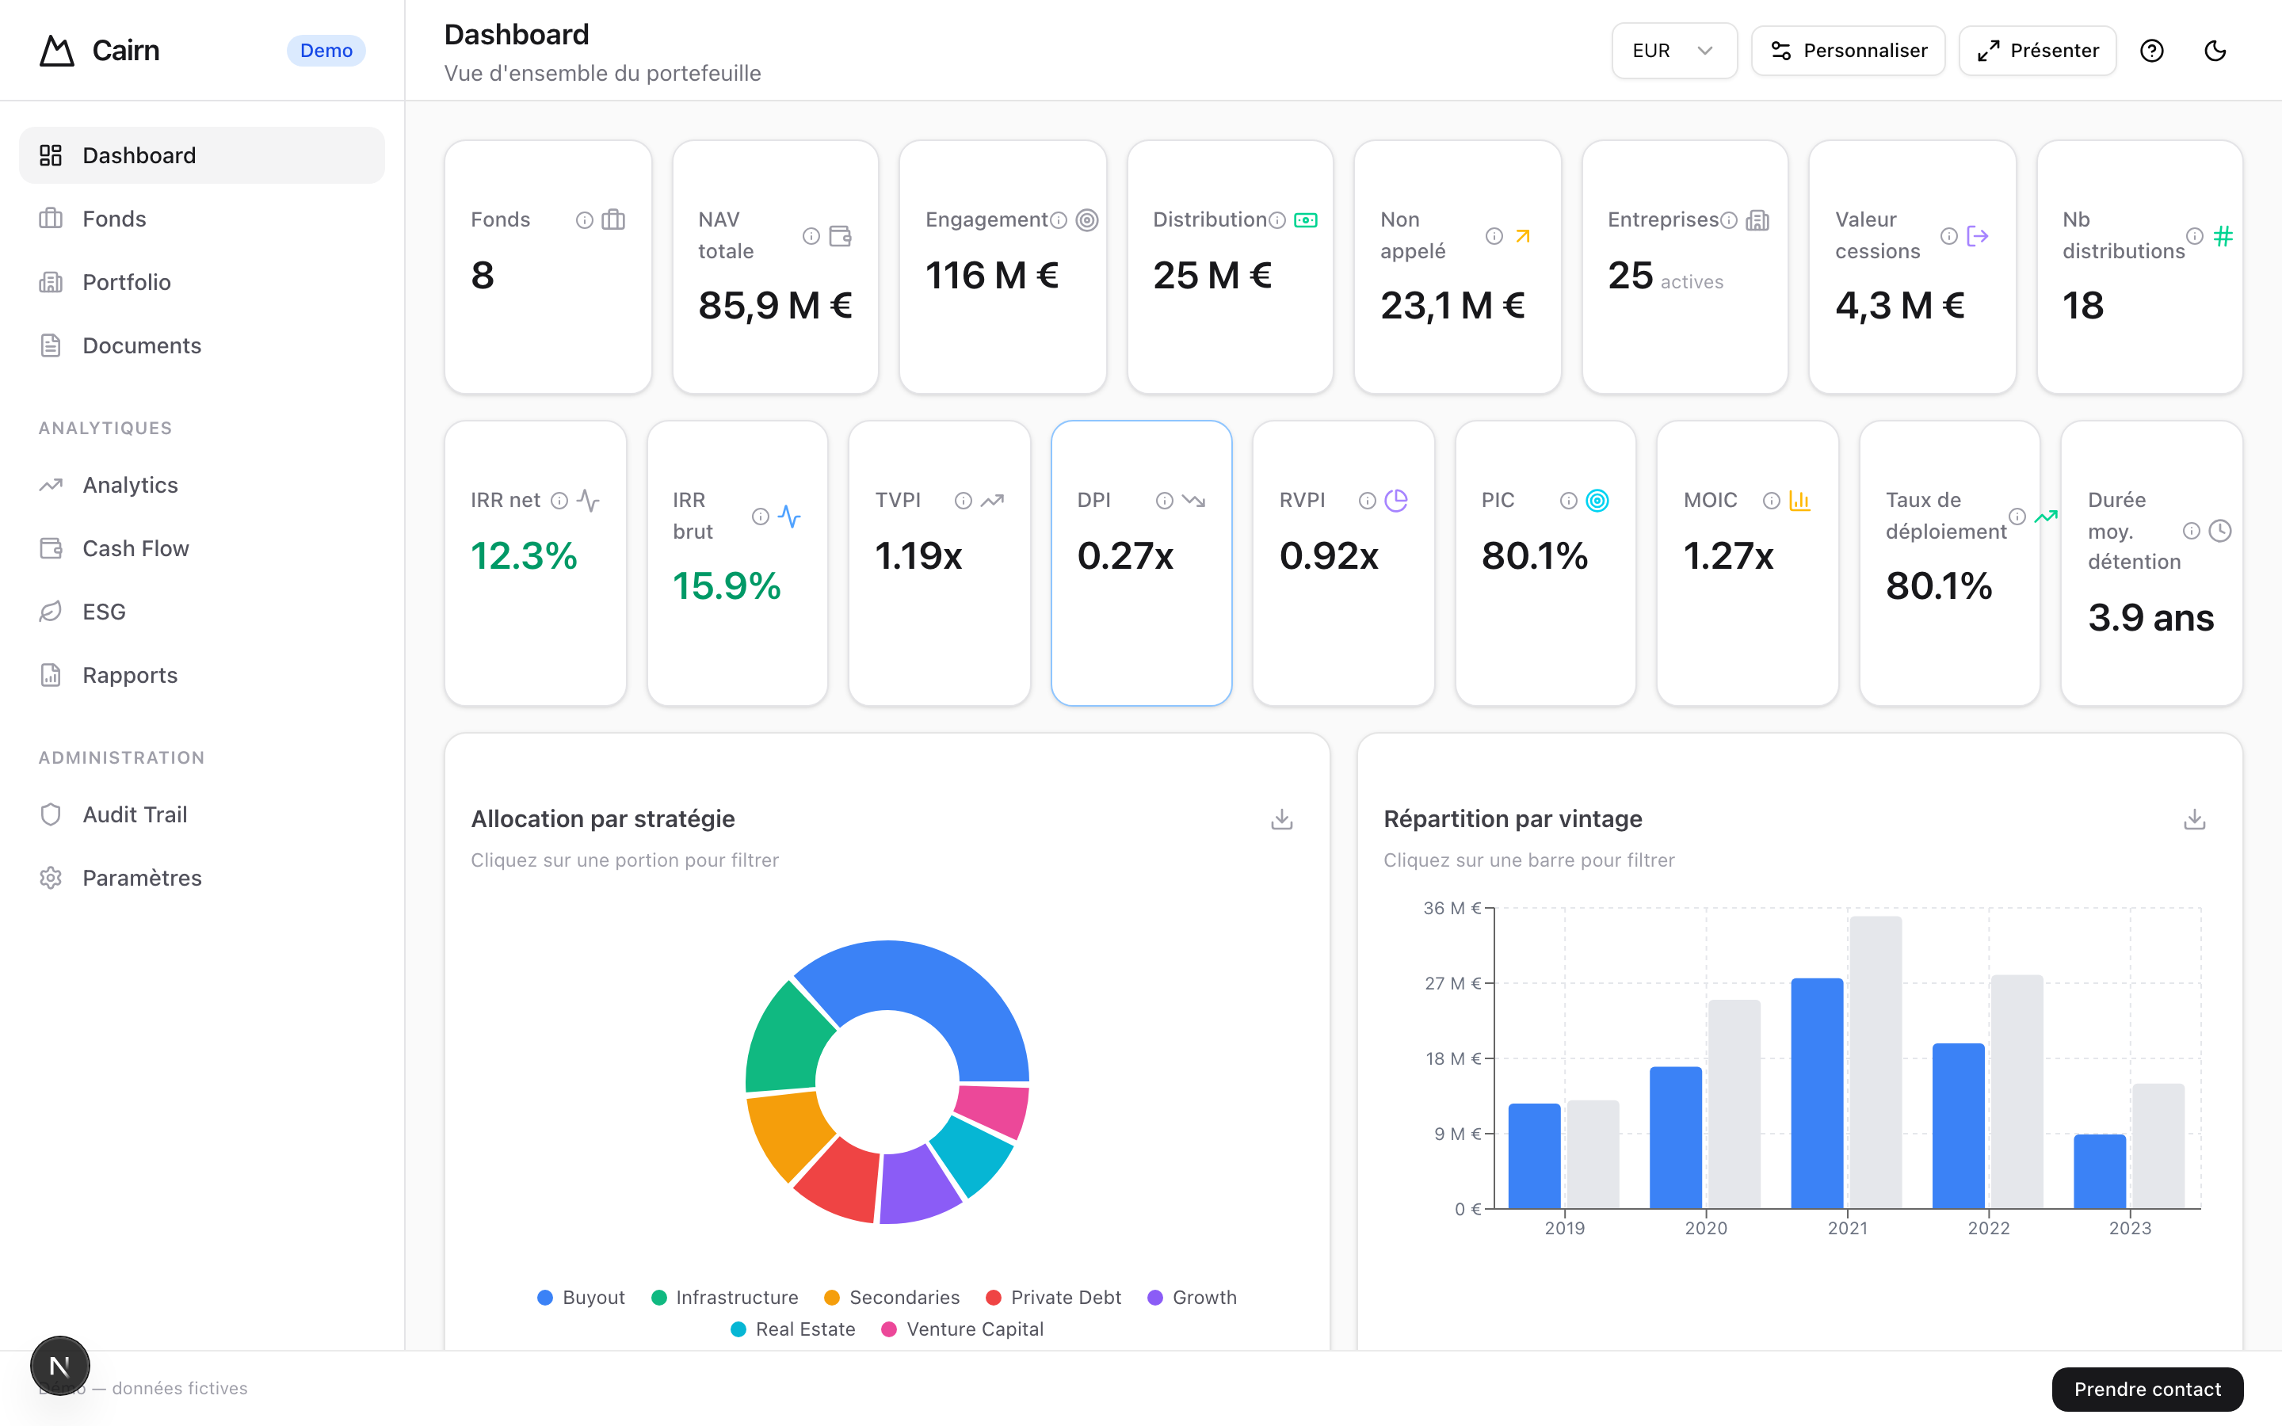Download the Répartition par vintage chart
Screen dimensions: 2282x1426
(x=2194, y=818)
